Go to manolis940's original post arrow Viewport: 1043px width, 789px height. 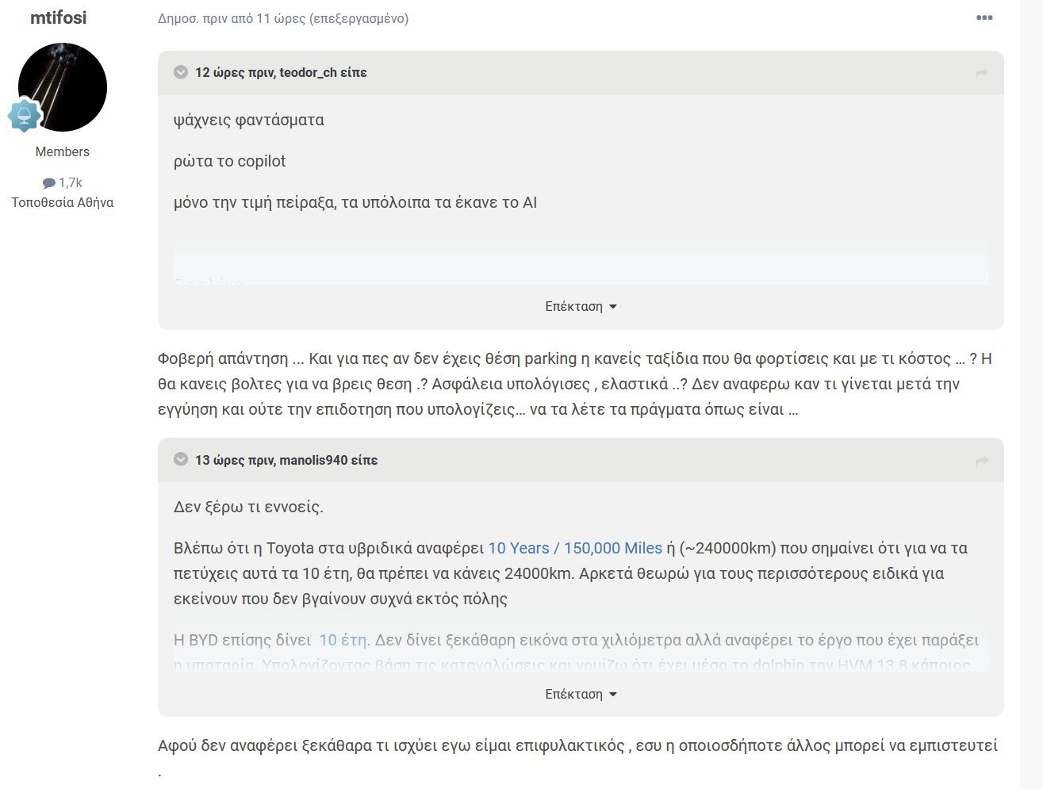(x=982, y=461)
